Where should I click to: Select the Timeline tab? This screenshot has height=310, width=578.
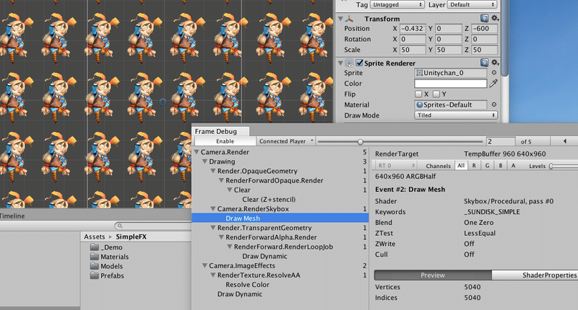click(12, 216)
